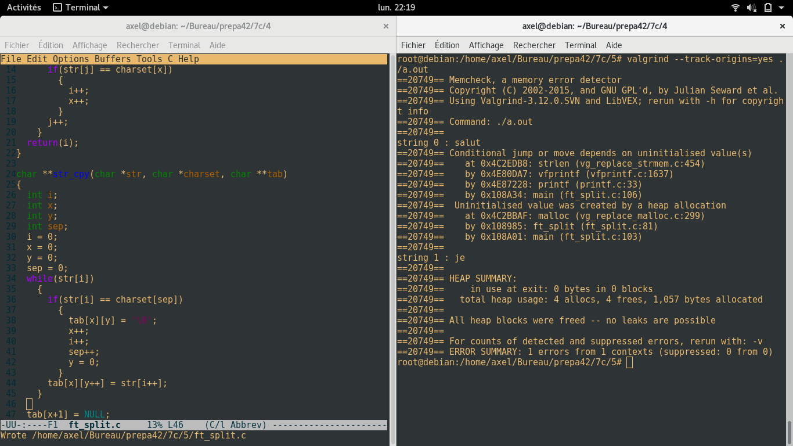This screenshot has height=446, width=793.
Task: Open Terminal menu in left terminal
Action: click(184, 45)
